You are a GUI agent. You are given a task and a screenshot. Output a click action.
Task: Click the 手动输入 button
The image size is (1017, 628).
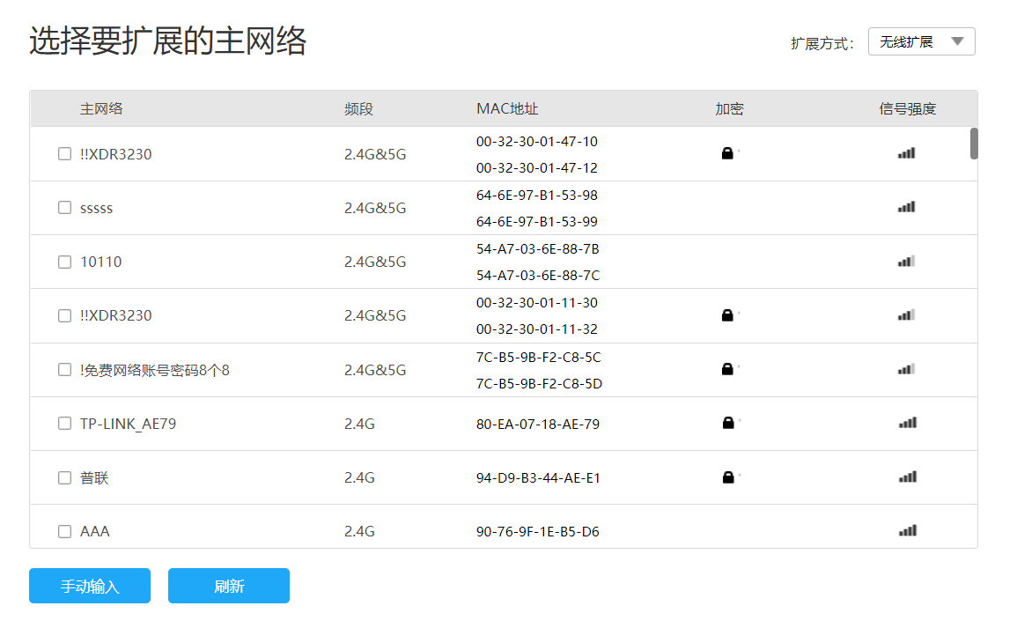pyautogui.click(x=90, y=586)
